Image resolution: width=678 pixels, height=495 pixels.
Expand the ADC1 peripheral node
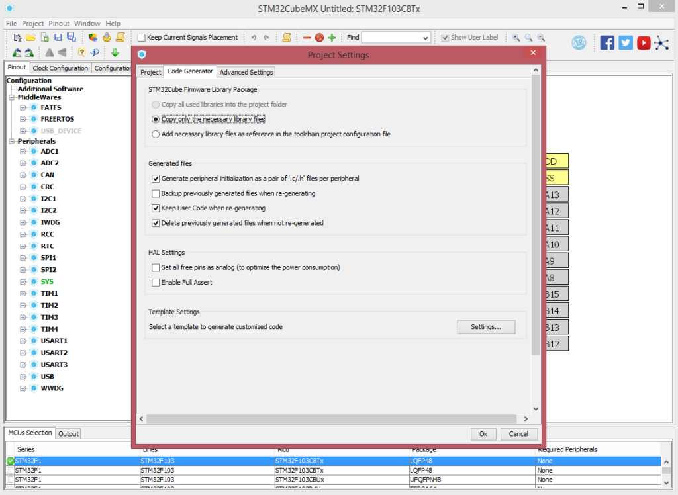pos(23,152)
